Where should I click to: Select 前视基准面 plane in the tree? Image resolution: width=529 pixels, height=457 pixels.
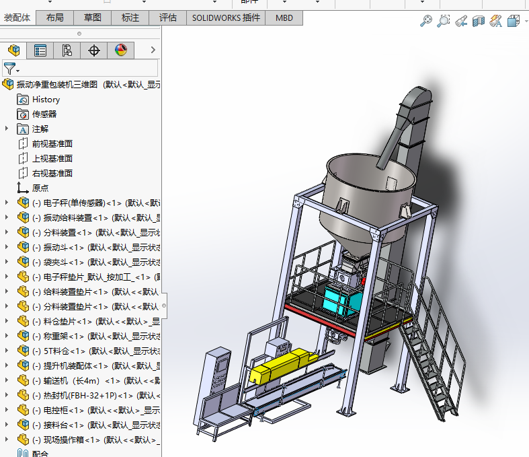[x=52, y=143]
